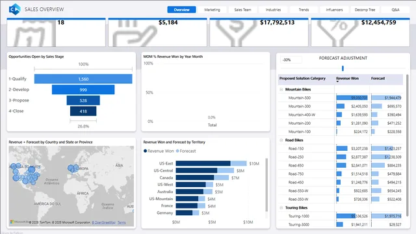Select the France revenue bar
This screenshot has width=416, height=234.
pos(187,206)
